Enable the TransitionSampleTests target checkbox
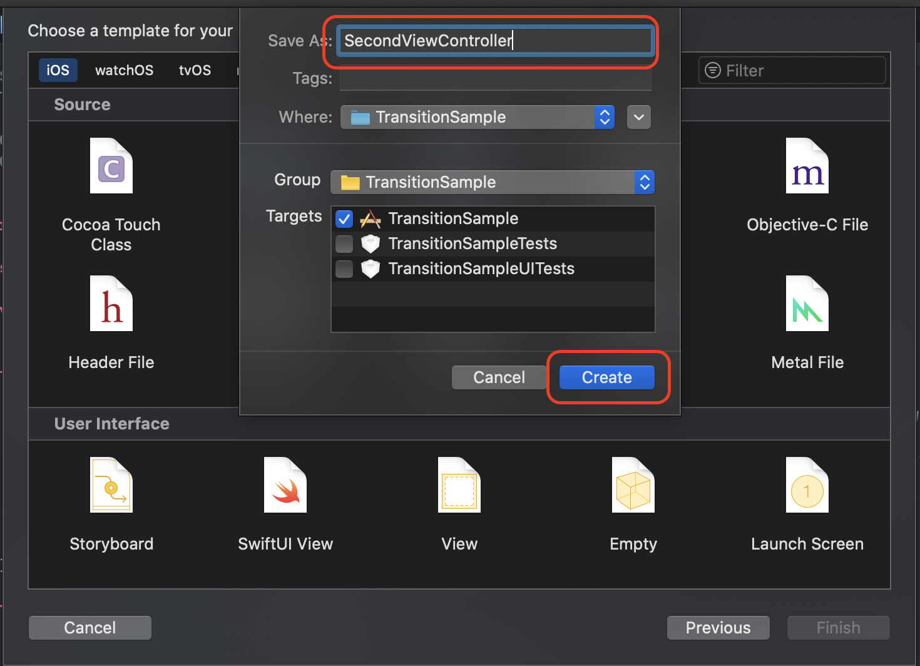The width and height of the screenshot is (920, 666). click(344, 243)
